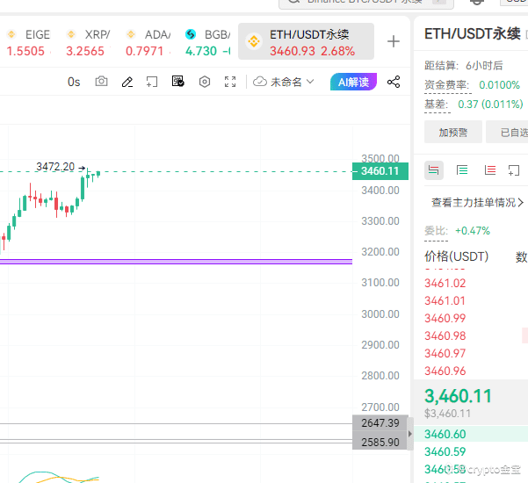Viewport: 528px width, 483px height.
Task: Click the 3472.20 high price annotation
Action: point(55,167)
